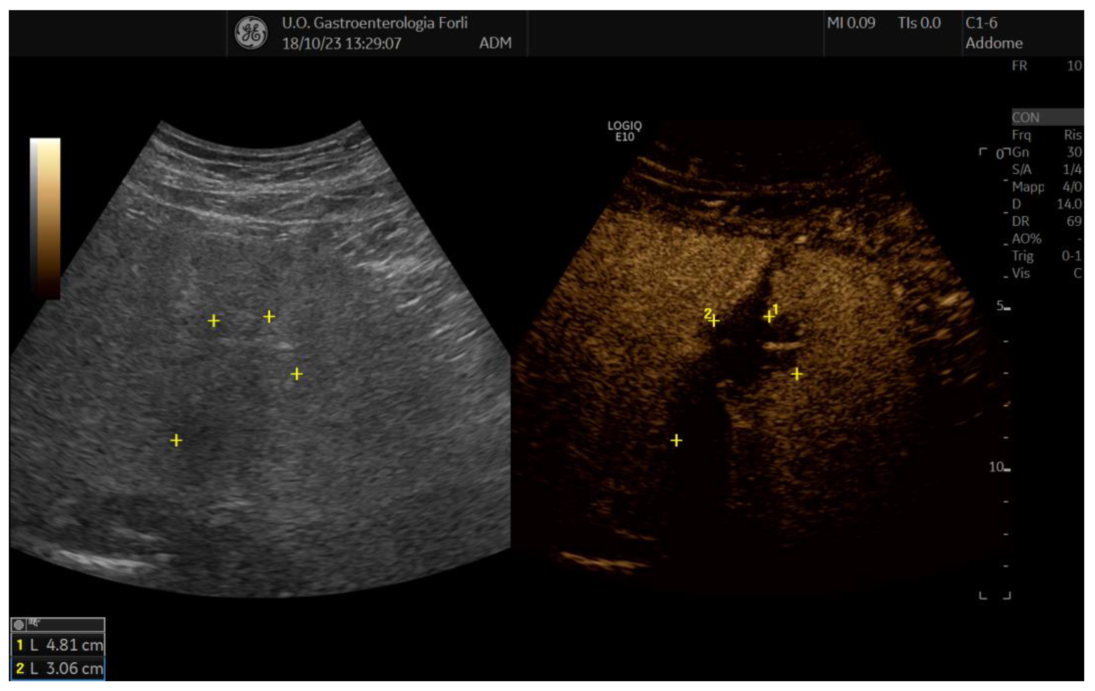Screen dimensions: 1095x691
Task: Click the lowest caliper cross on contrast image
Action: (676, 440)
